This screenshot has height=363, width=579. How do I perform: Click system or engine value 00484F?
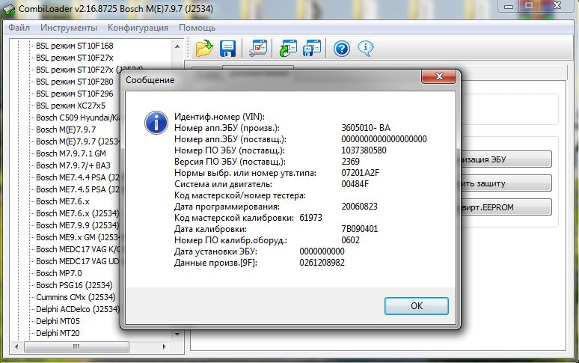[x=355, y=184]
